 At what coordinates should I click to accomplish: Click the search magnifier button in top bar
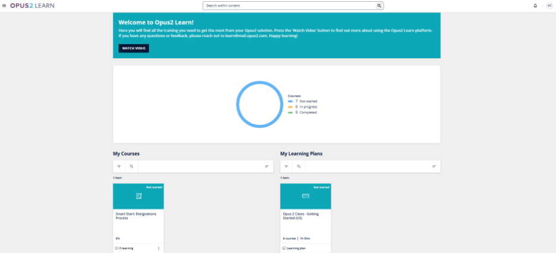[x=379, y=6]
